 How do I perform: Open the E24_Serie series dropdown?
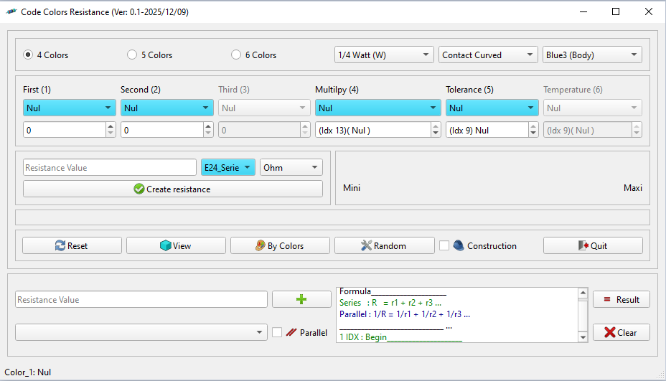pos(228,167)
